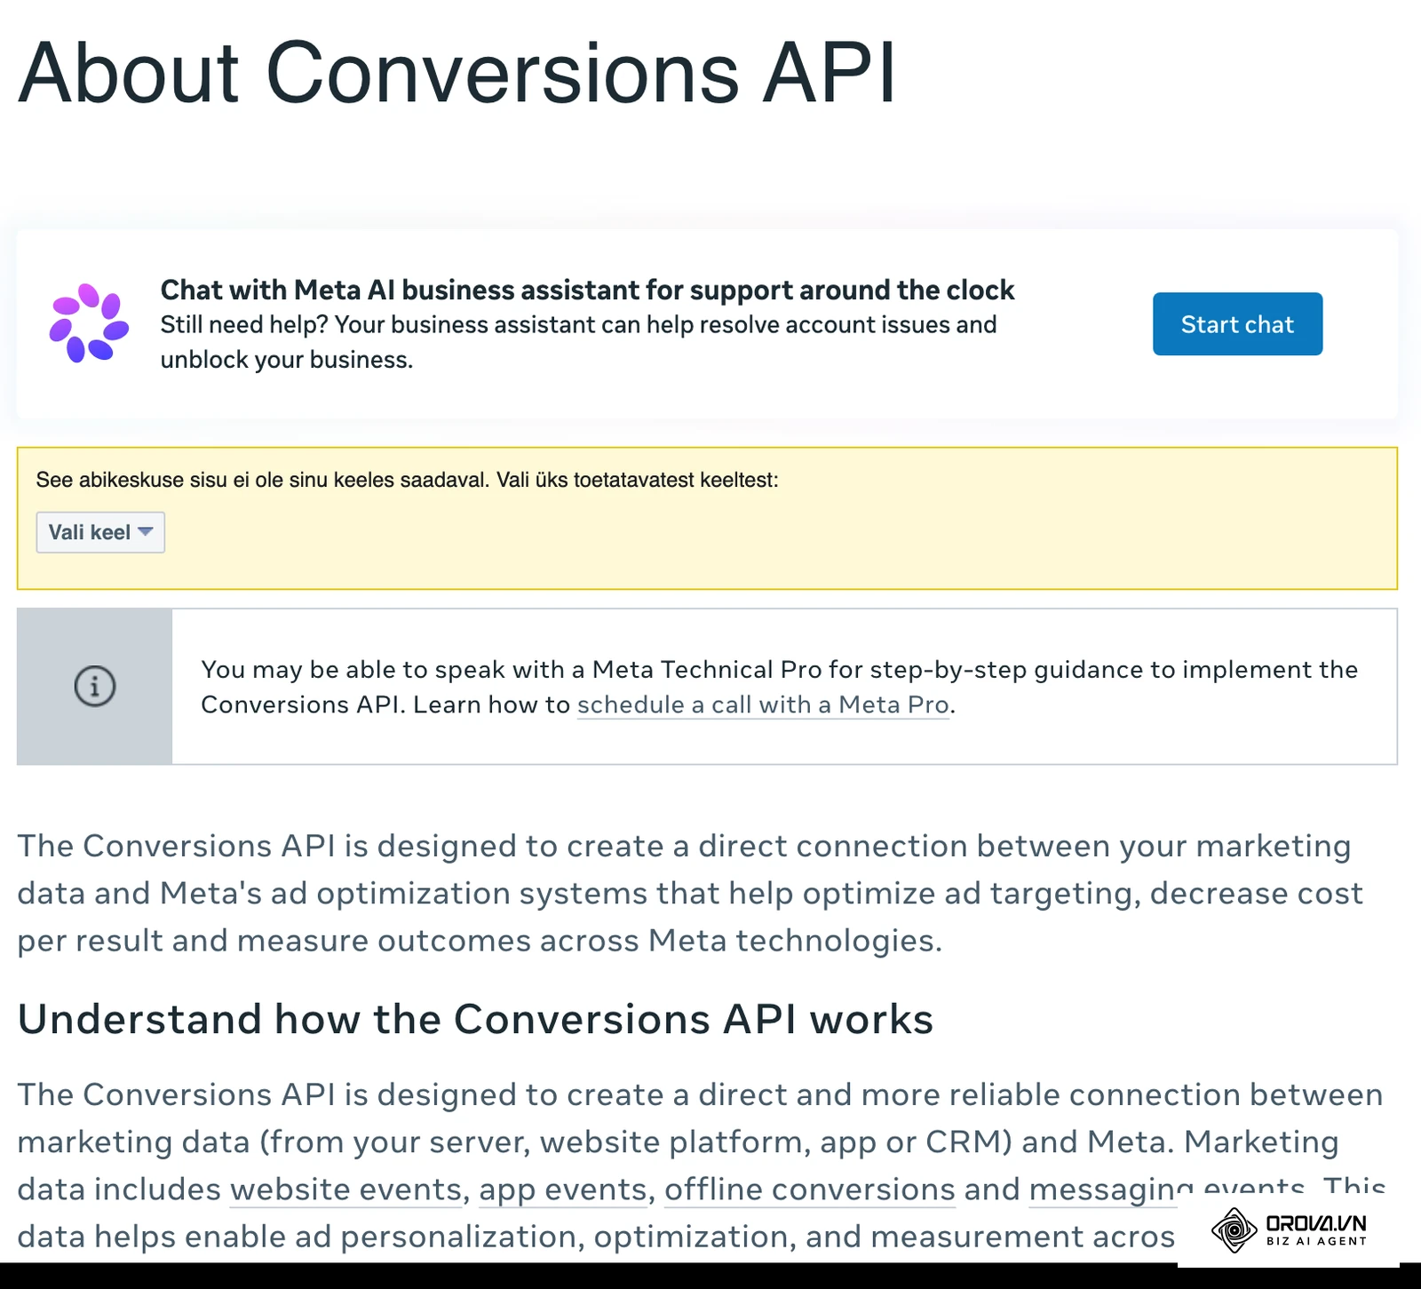Click the Start chat button

coord(1237,324)
